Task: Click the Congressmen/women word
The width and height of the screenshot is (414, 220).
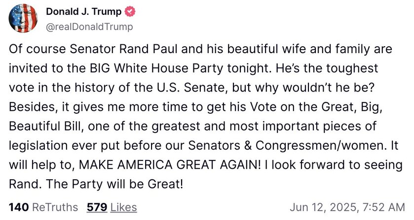Action: click(319, 146)
